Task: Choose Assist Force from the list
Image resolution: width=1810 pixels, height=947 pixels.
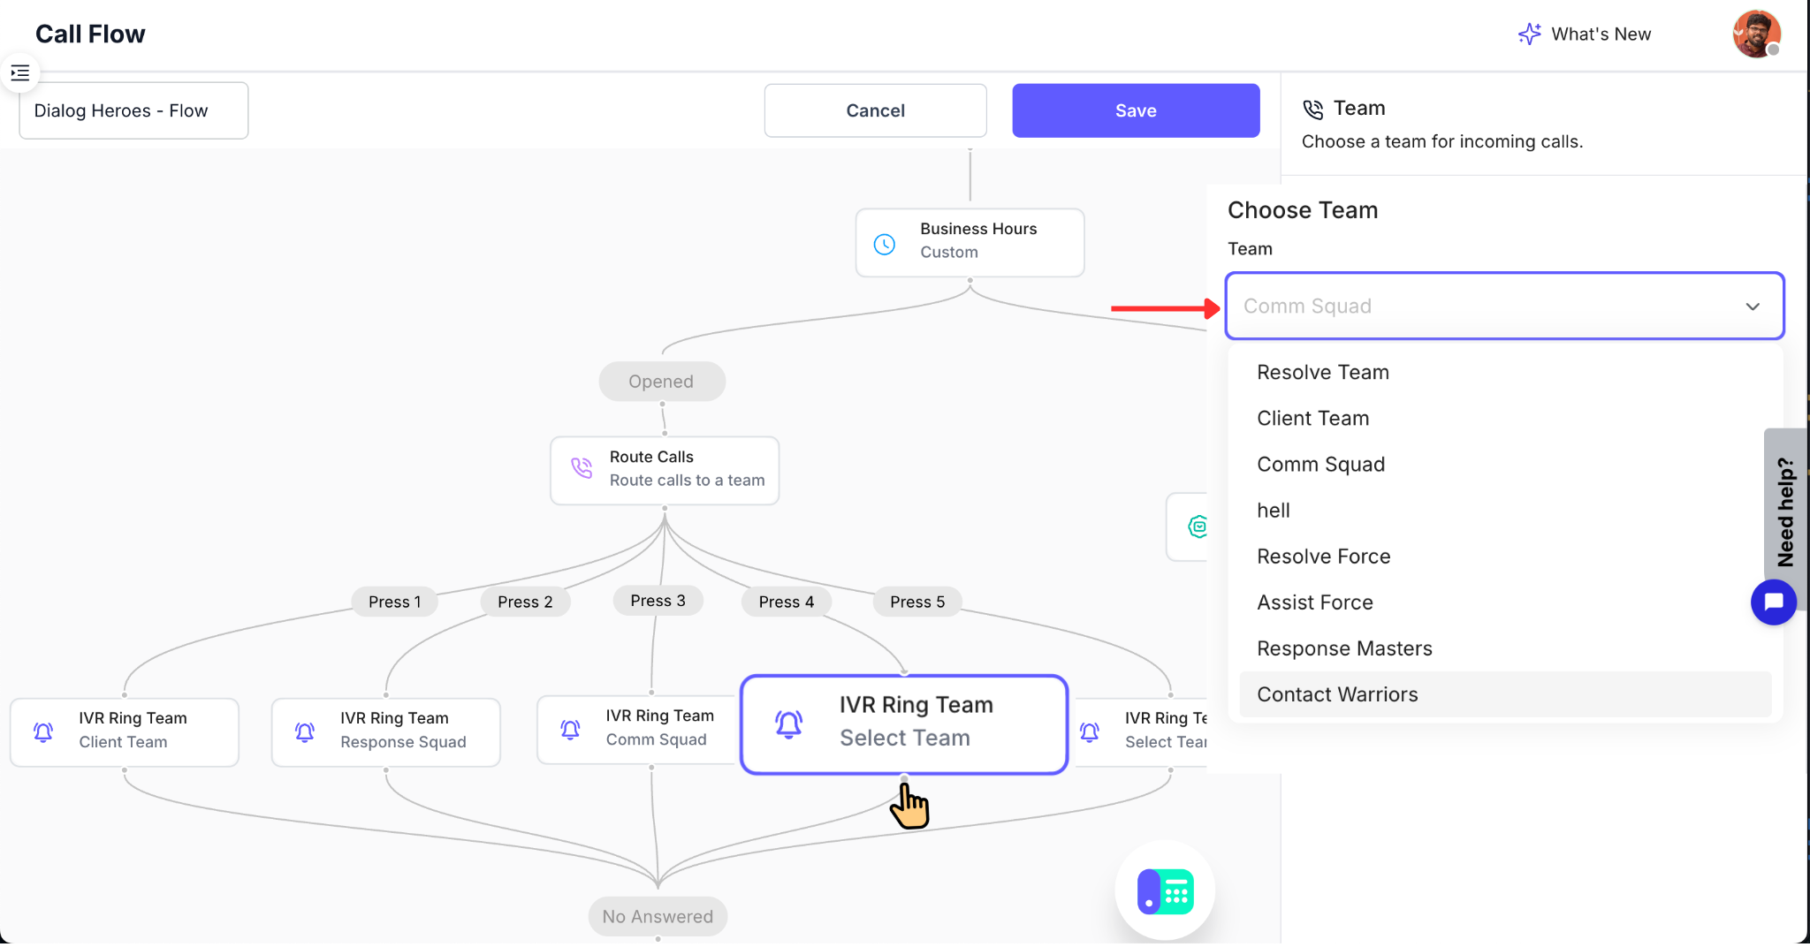Action: (1505, 602)
